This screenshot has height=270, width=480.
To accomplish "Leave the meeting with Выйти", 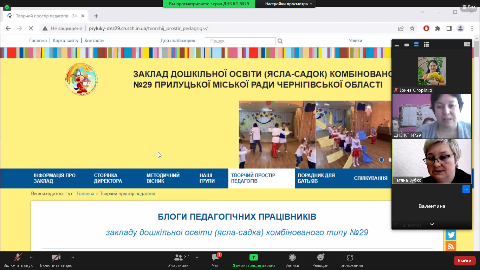I will point(465,261).
